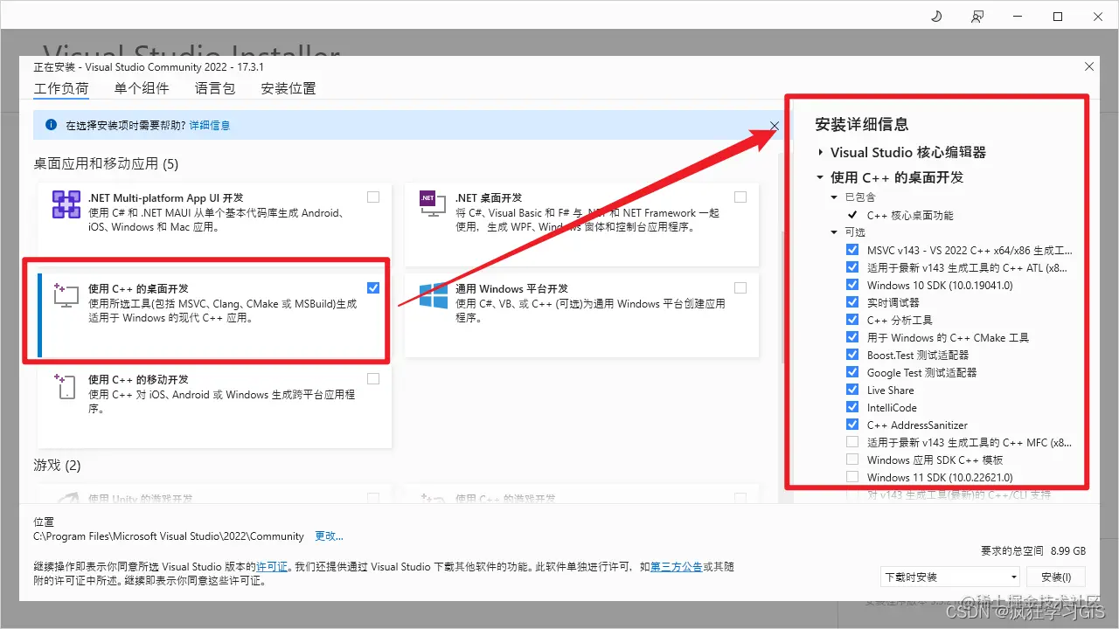This screenshot has width=1119, height=629.
Task: Uncheck C++ AddressSanitizer component
Action: pos(852,425)
